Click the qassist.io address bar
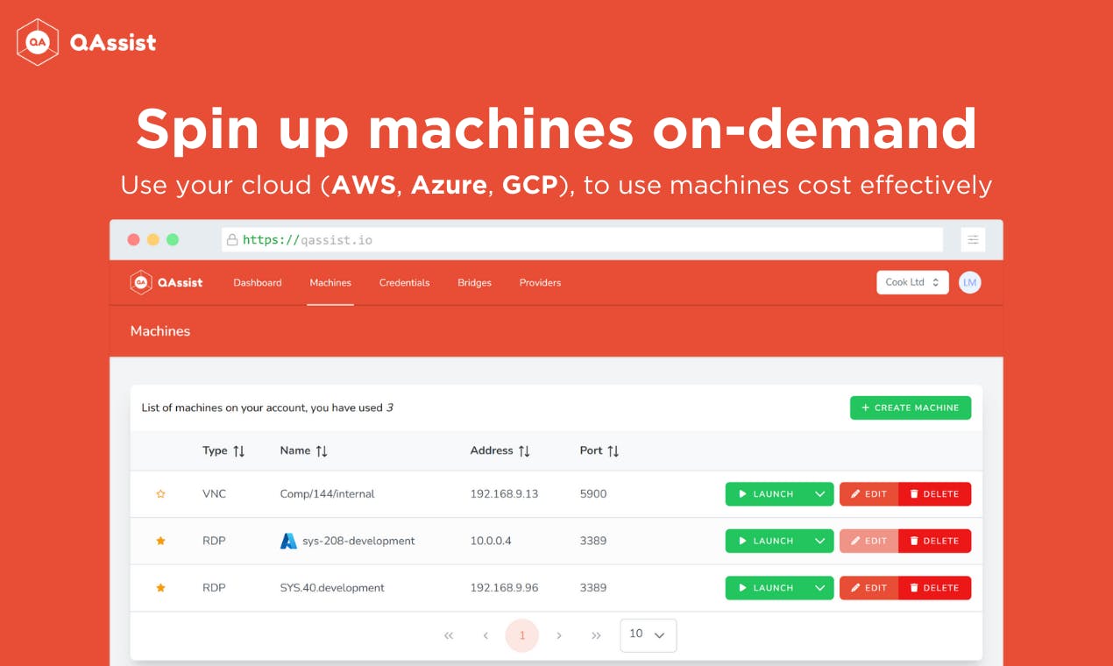This screenshot has height=666, width=1113. (x=582, y=239)
